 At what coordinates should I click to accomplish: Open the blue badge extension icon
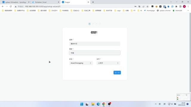click(x=164, y=7)
